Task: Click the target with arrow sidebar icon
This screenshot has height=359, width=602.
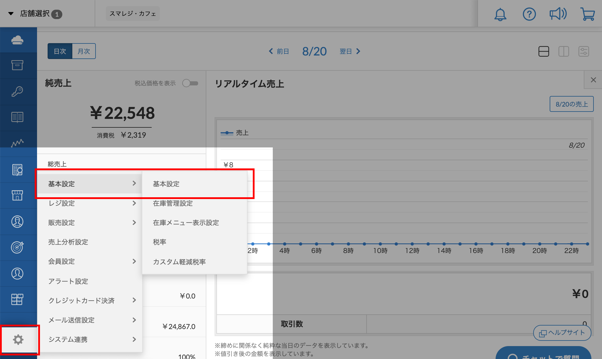Action: click(17, 247)
